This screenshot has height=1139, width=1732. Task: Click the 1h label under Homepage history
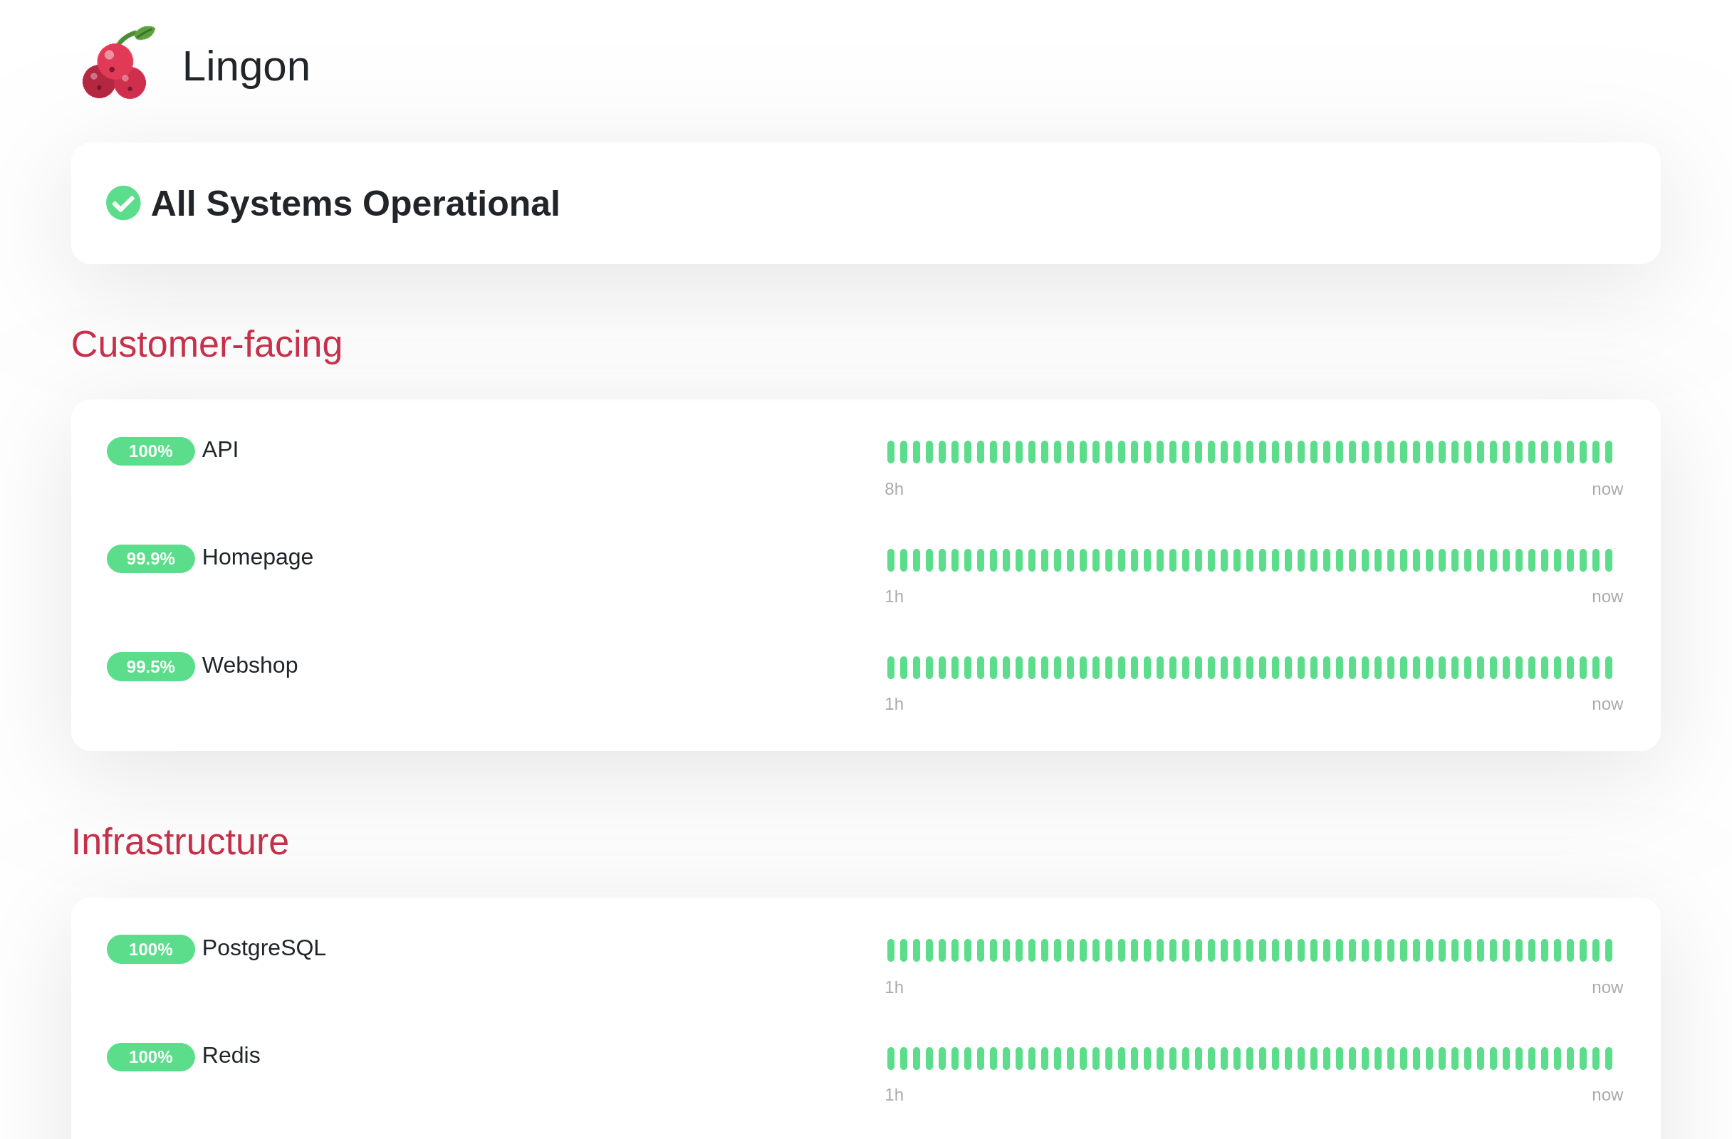tap(894, 597)
